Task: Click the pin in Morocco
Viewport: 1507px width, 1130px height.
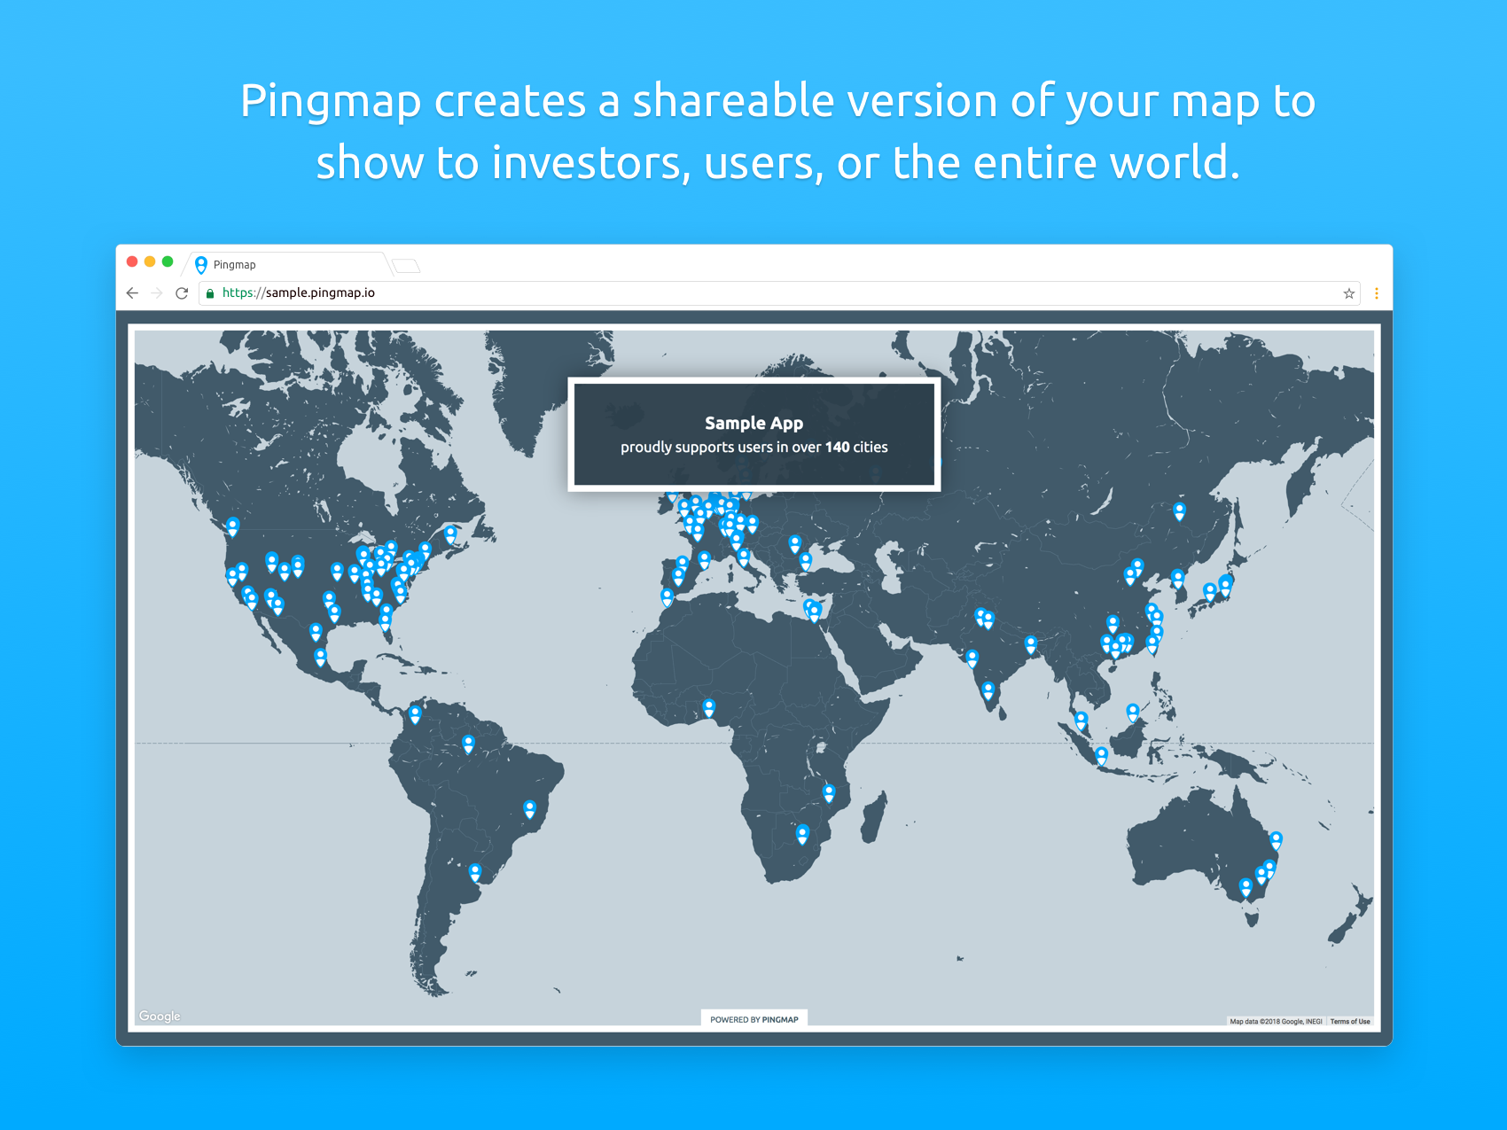Action: click(x=667, y=597)
